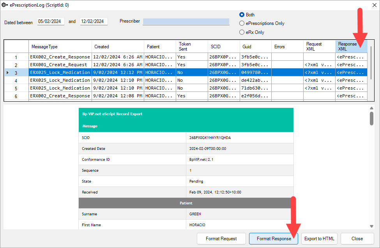Select the Both radio button
The width and height of the screenshot is (380, 248).
(x=242, y=15)
